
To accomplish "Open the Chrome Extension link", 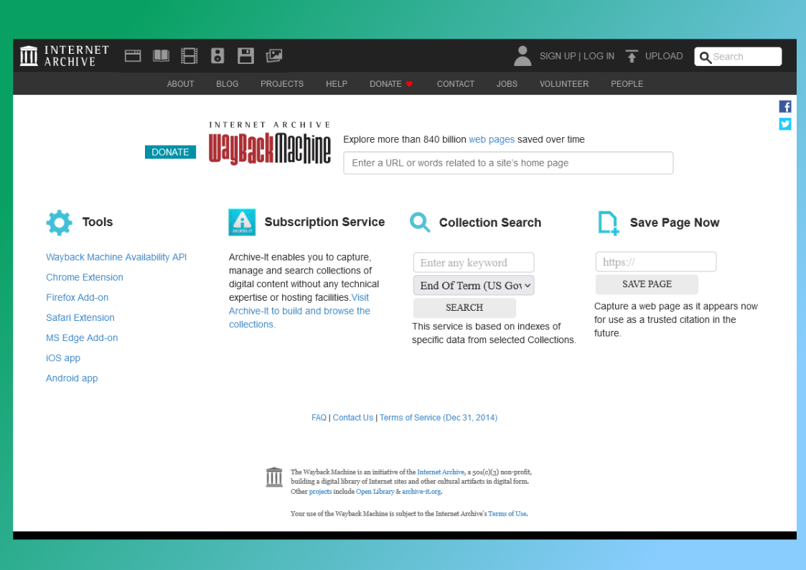I will [x=84, y=276].
